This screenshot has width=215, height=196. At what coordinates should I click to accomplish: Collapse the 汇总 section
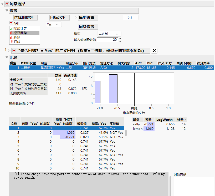[7, 57]
